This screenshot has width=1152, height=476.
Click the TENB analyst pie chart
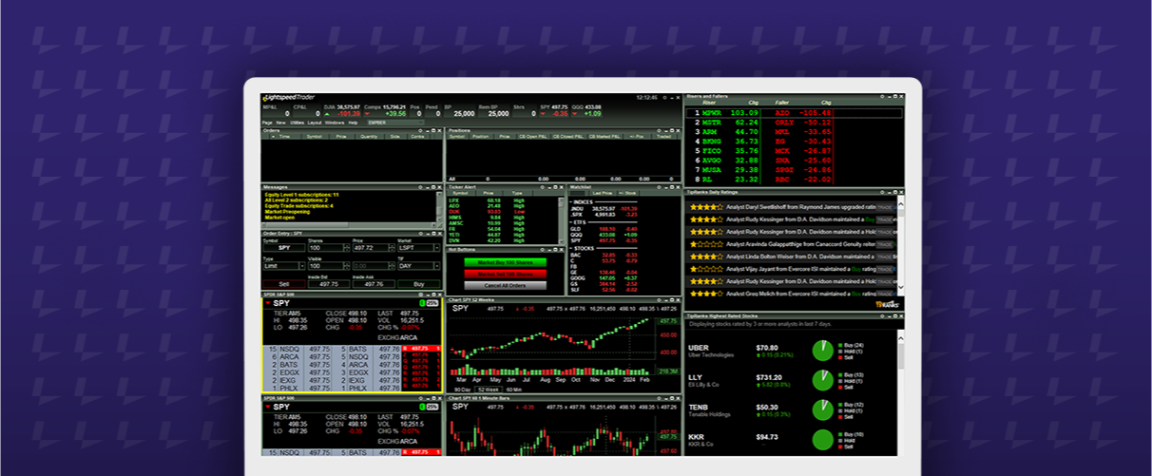823,410
